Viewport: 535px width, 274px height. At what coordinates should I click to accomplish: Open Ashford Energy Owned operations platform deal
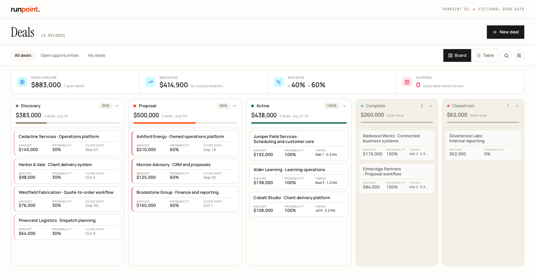[x=185, y=143]
